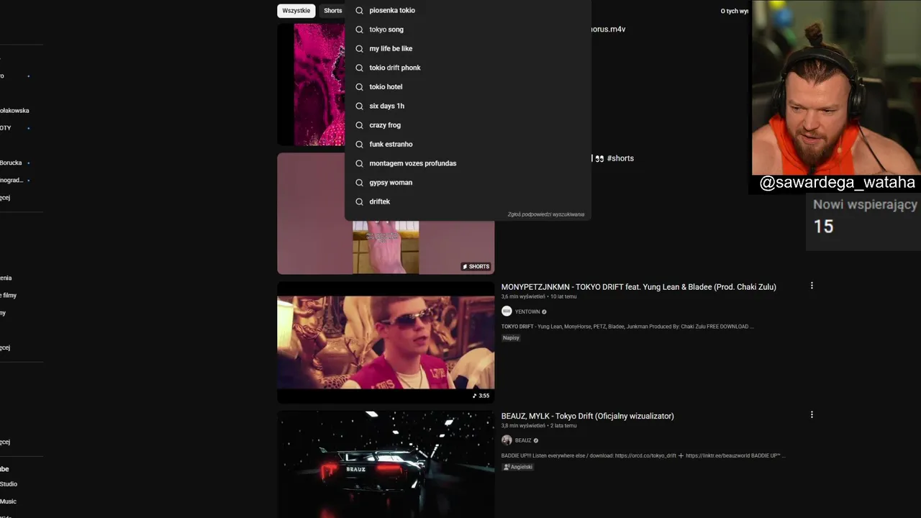Click the SHORTS badge on the hand thumbnail
This screenshot has width=921, height=518.
[x=476, y=266]
